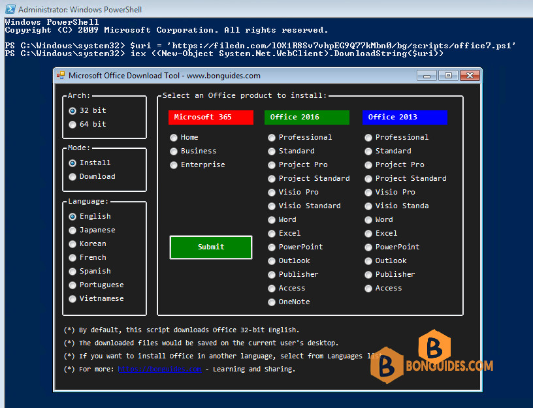Click the blue Office 2013 header
The height and width of the screenshot is (408, 533).
pyautogui.click(x=405, y=118)
